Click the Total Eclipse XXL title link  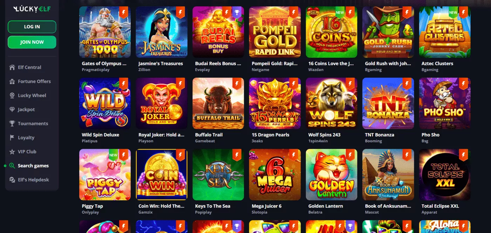440,206
